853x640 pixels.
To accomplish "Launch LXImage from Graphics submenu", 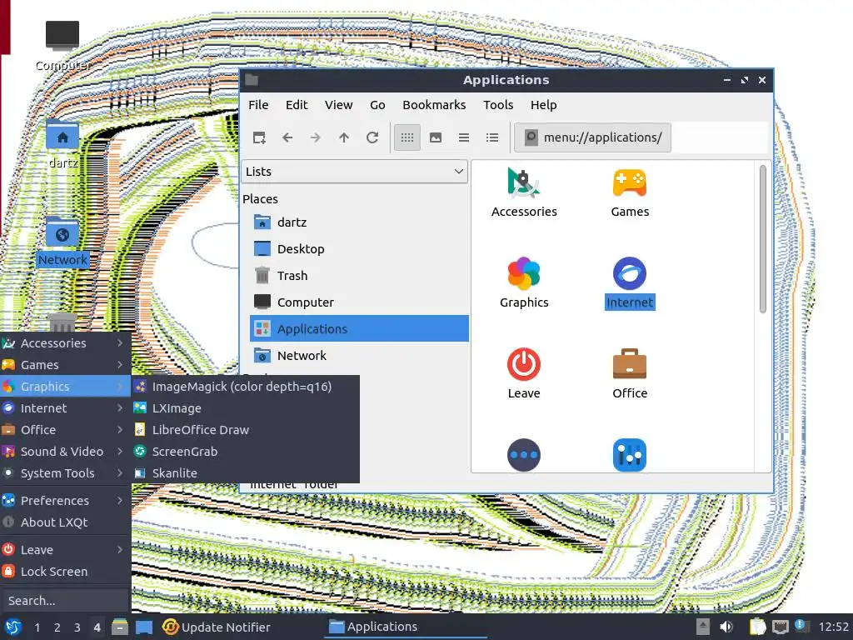I will [x=246, y=408].
